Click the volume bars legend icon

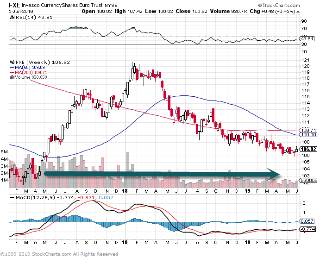[x=12, y=77]
